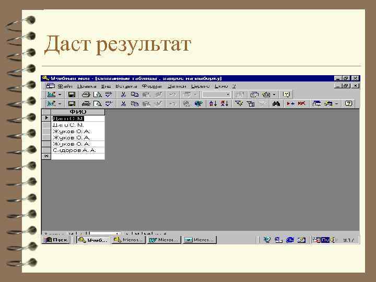Open the Формат menu
Viewport: 376px width, 282px height.
[x=152, y=86]
